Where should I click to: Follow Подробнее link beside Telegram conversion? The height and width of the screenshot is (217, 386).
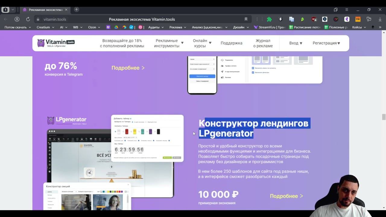pos(128,68)
